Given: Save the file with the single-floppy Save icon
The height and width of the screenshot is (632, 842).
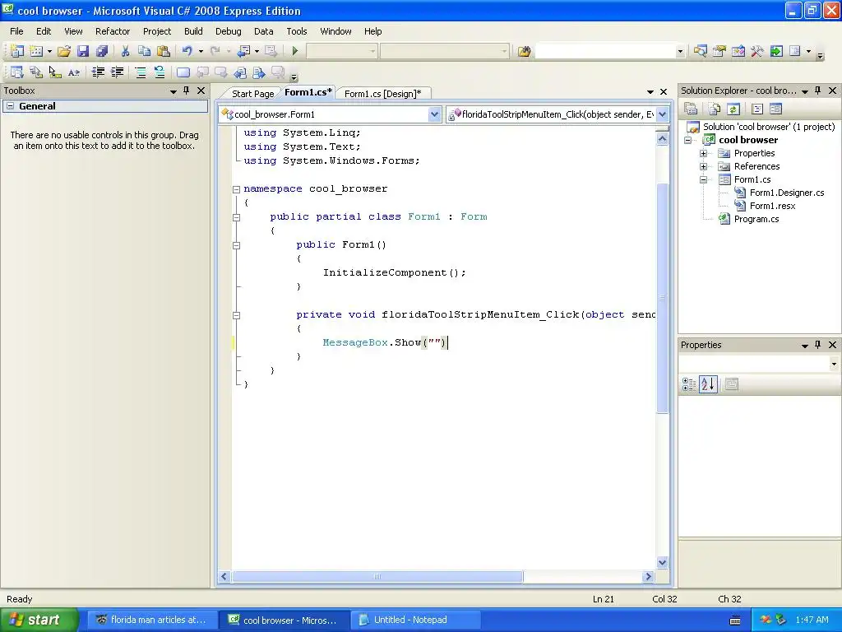Looking at the screenshot, I should pos(83,51).
